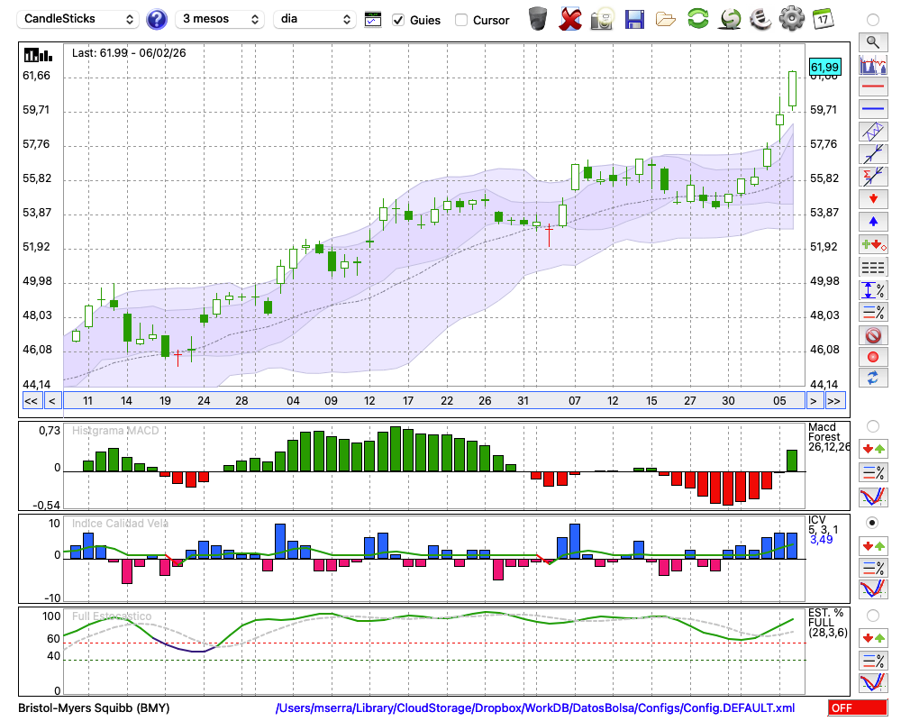Take a snapshot with the camera icon

click(x=602, y=19)
